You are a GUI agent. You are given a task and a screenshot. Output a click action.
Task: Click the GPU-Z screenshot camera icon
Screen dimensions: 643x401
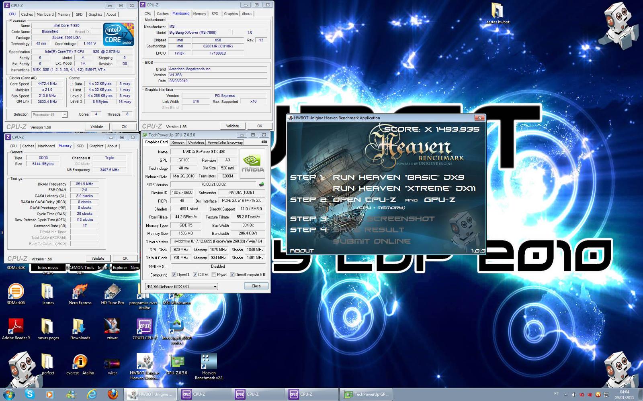point(264,142)
